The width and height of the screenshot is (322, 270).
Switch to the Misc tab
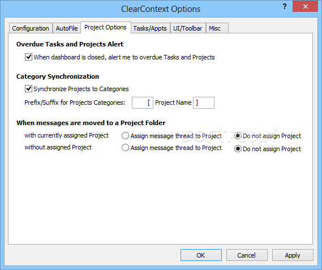(x=217, y=28)
